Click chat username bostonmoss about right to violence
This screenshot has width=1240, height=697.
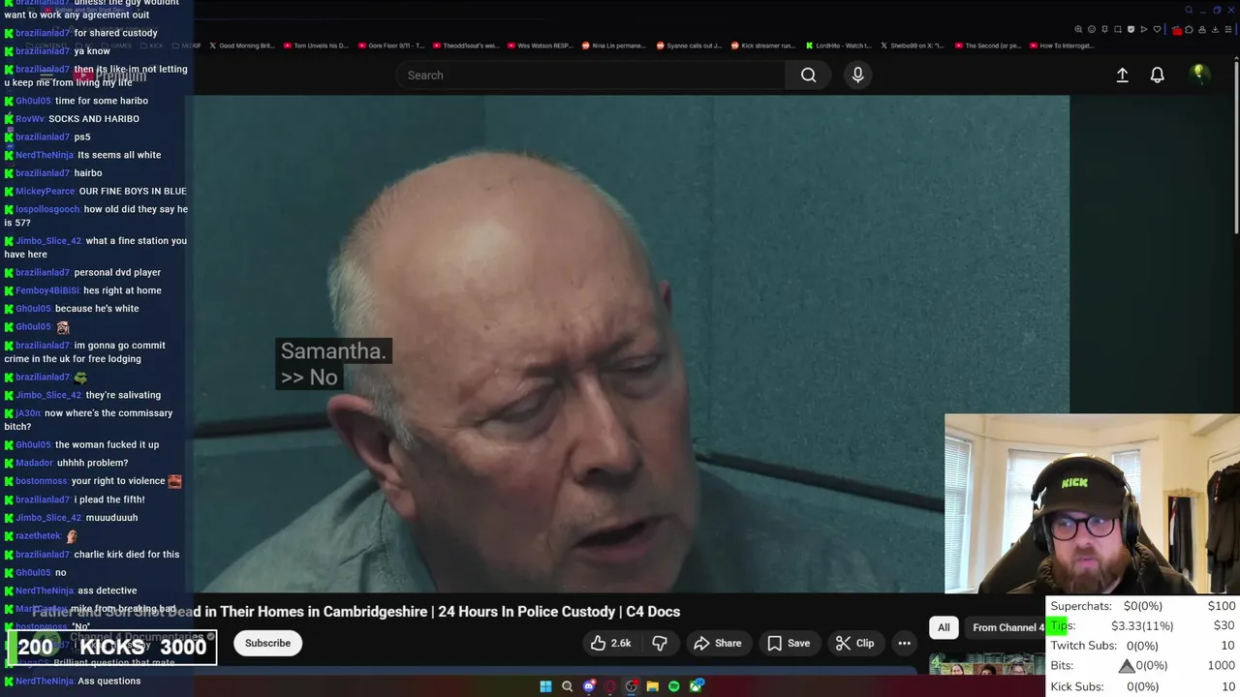click(42, 481)
